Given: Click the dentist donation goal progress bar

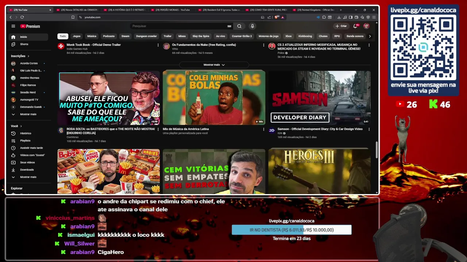Looking at the screenshot, I should tap(292, 230).
